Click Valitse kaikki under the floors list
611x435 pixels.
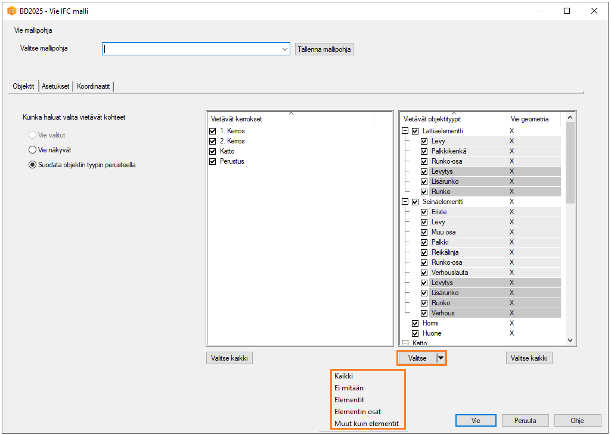230,358
